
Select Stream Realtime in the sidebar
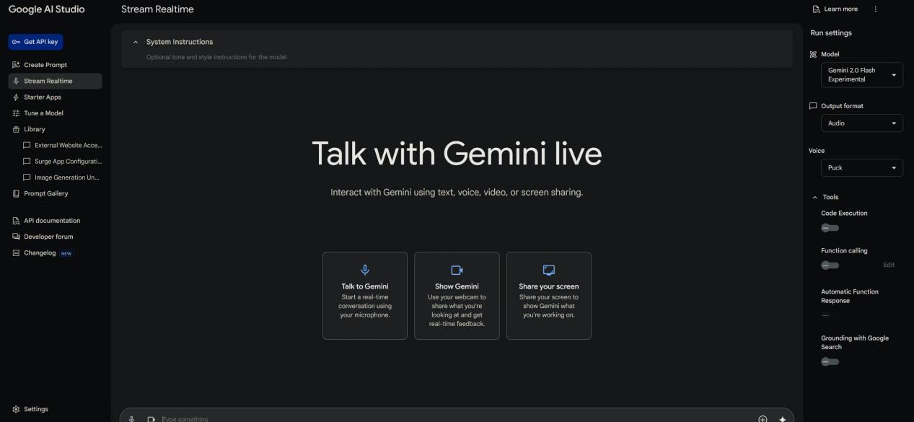[x=55, y=81]
